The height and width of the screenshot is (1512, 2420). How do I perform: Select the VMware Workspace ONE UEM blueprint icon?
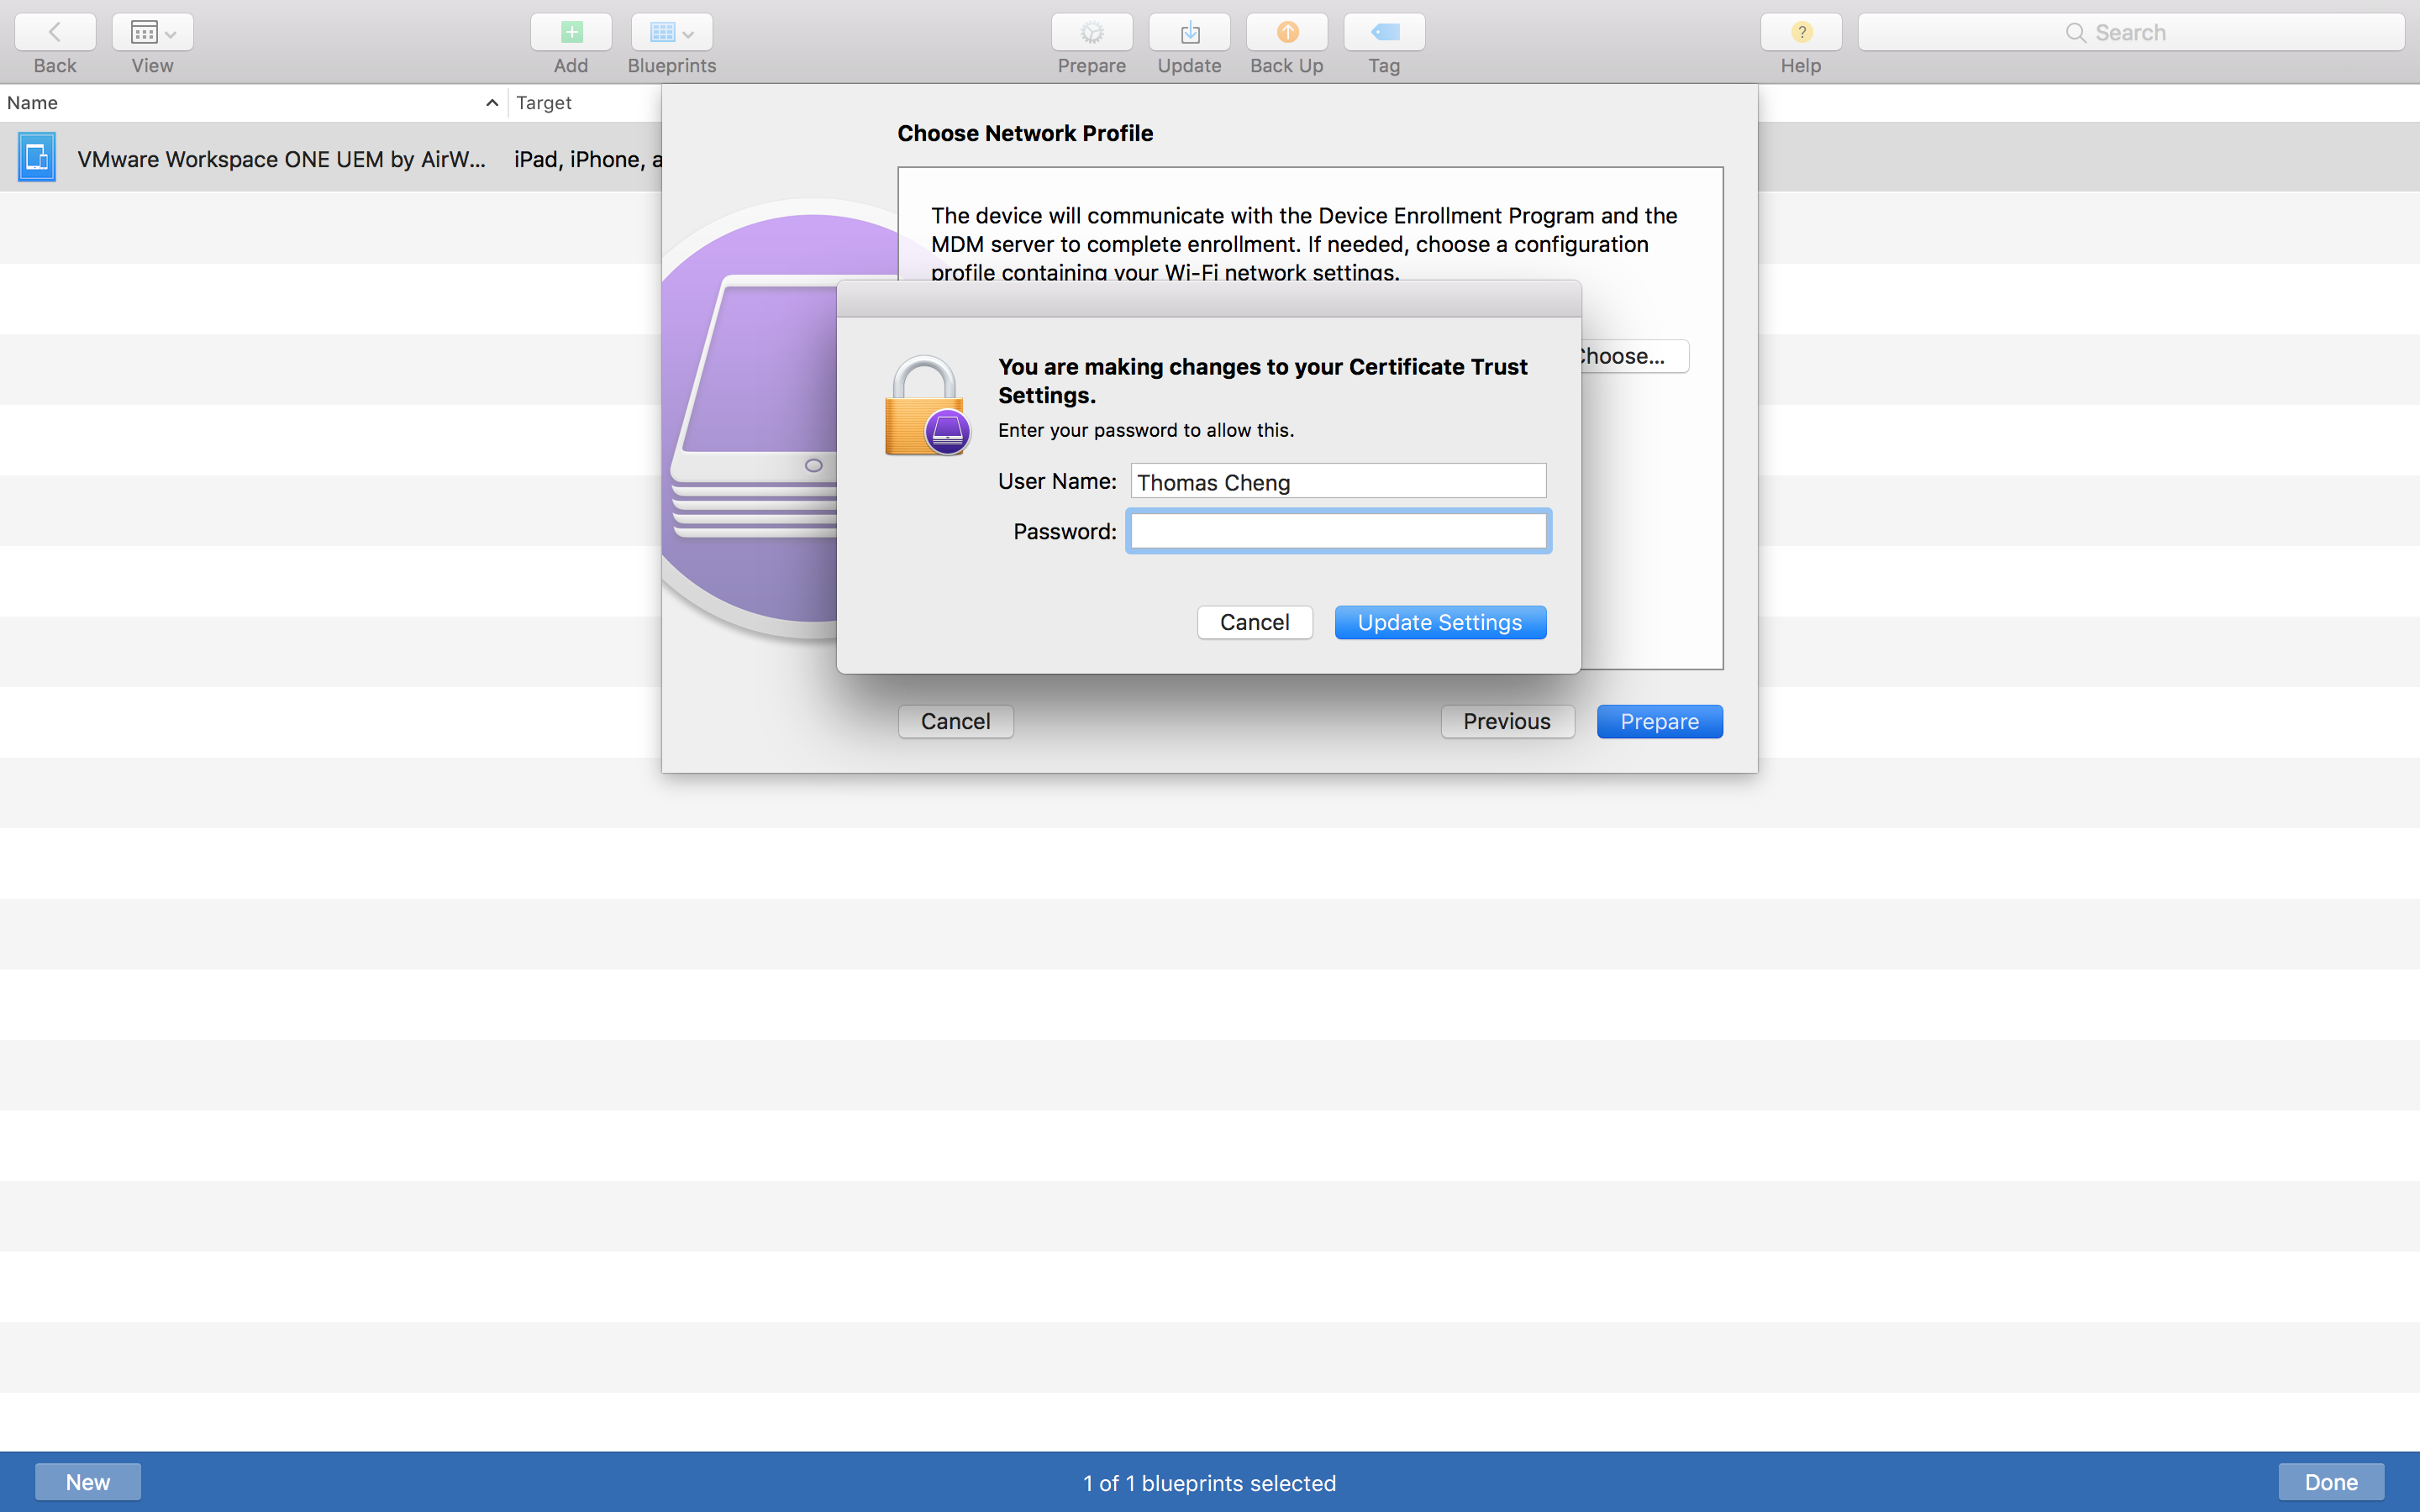click(37, 158)
